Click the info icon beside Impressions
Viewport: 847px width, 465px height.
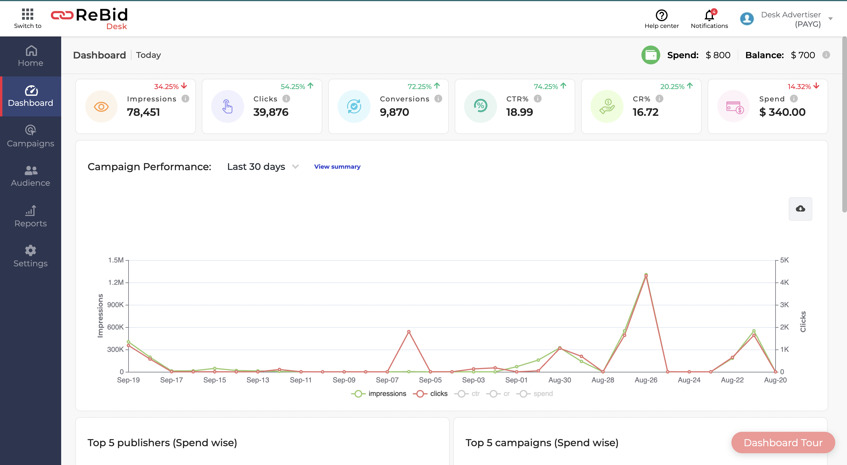point(186,98)
